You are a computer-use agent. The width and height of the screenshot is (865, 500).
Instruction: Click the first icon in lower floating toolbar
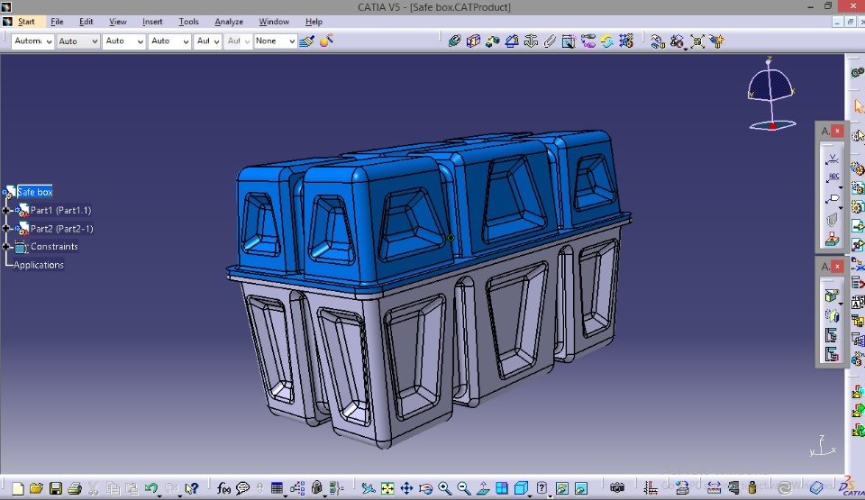(832, 295)
